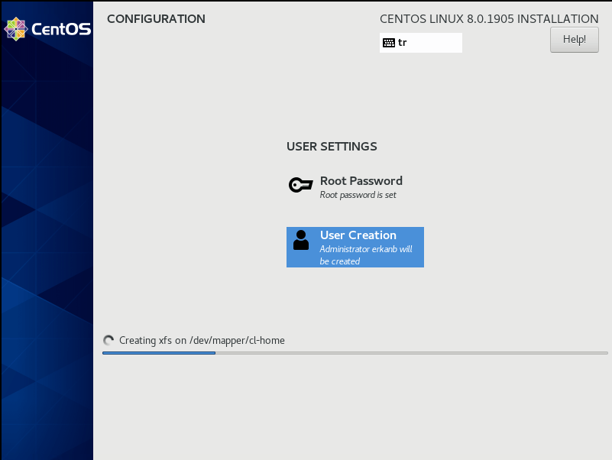Click the USER SETTINGS heading
Screen dimensions: 612x460
click(332, 147)
